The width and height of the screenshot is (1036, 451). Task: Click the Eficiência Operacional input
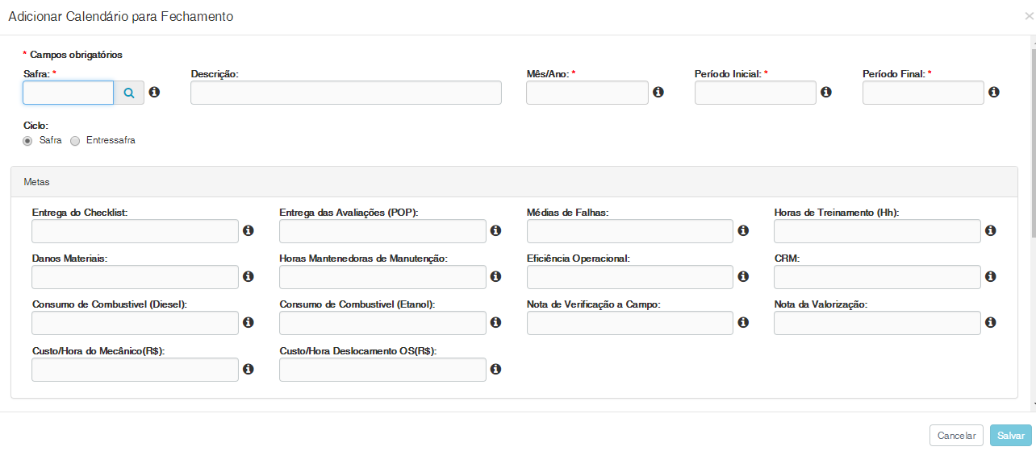pyautogui.click(x=629, y=277)
